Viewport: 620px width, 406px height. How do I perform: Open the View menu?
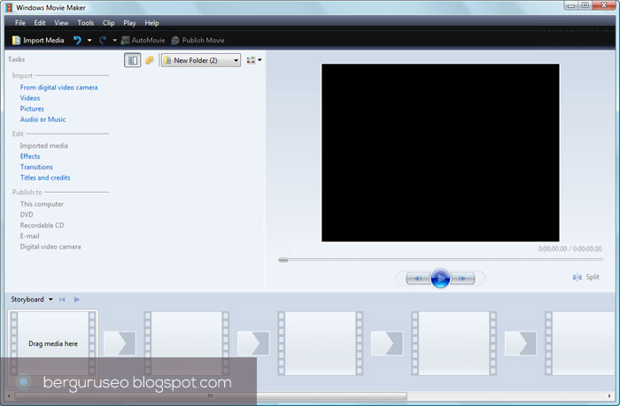[61, 23]
